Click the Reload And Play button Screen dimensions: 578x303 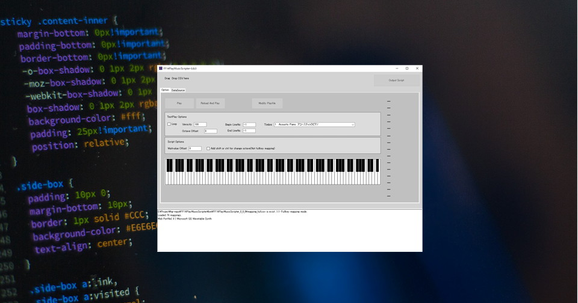[x=210, y=103]
